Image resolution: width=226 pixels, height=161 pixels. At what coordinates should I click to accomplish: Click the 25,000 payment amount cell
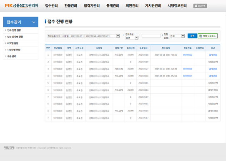tap(131, 69)
